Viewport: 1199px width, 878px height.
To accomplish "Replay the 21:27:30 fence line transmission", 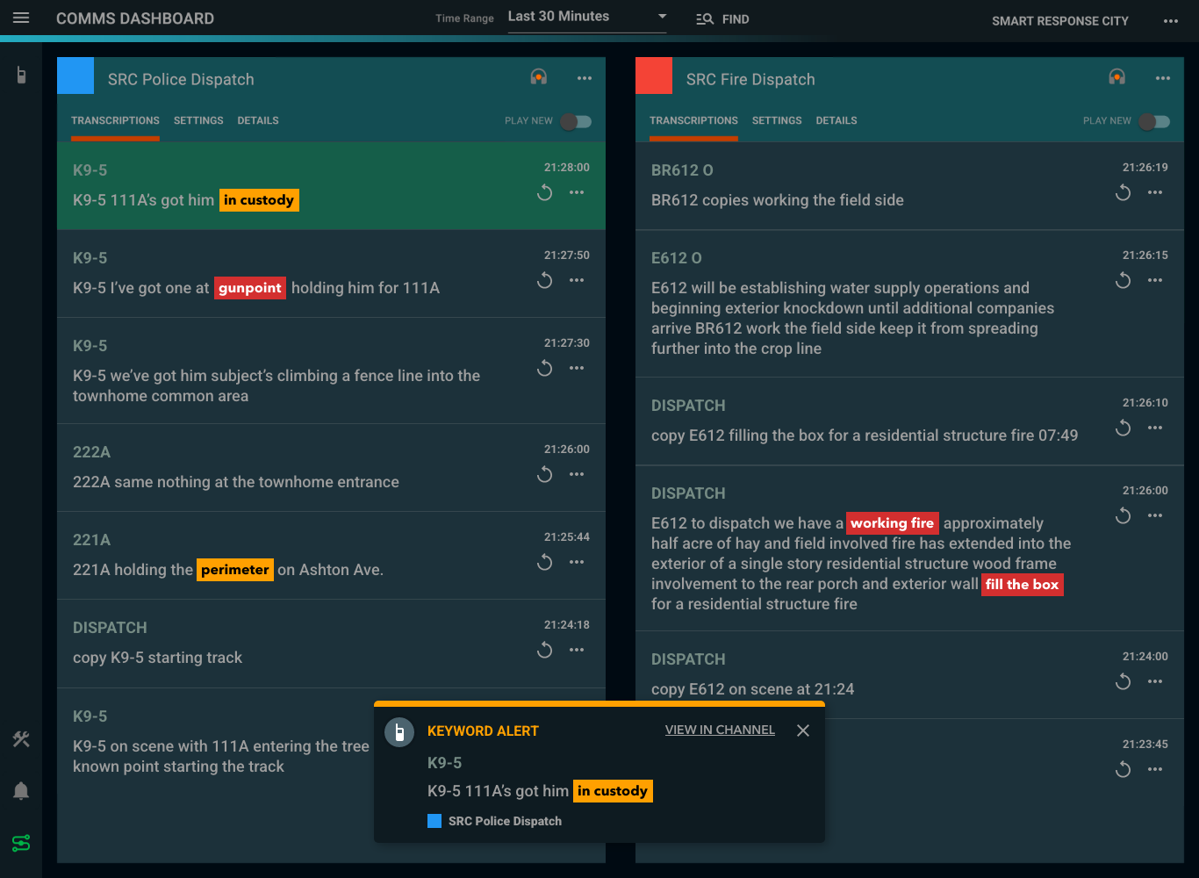I will tap(545, 368).
